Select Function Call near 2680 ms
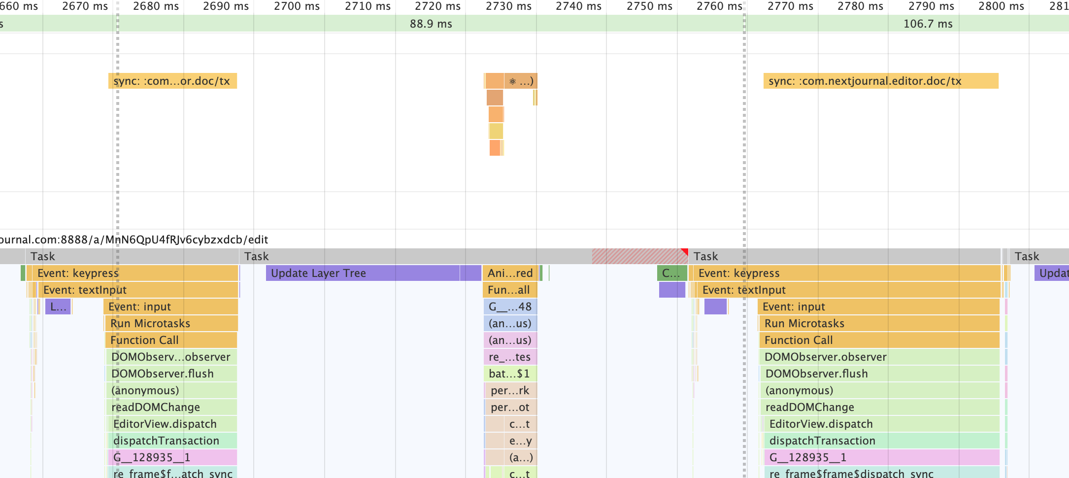The width and height of the screenshot is (1069, 478). point(171,340)
